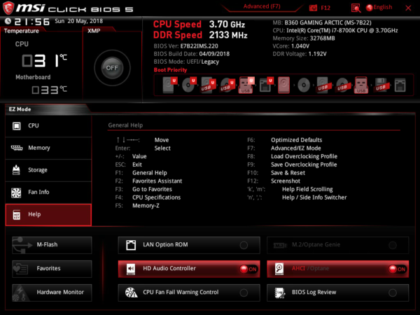Turn off HD Audio Controller

click(x=248, y=269)
